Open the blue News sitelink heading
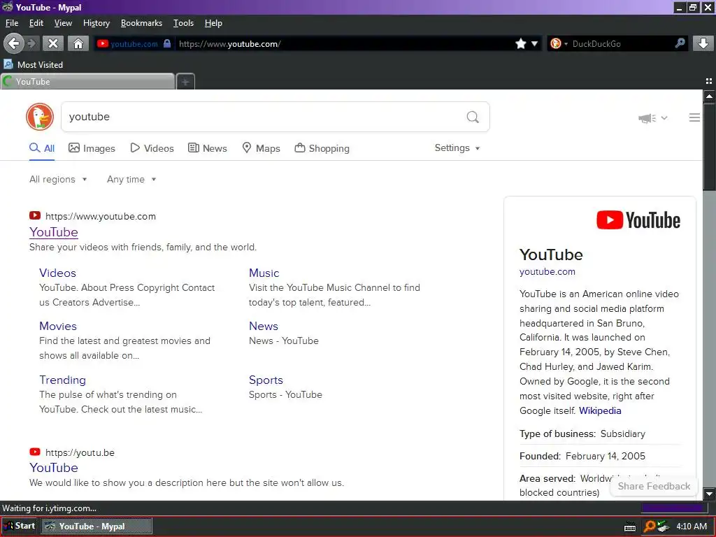The height and width of the screenshot is (537, 716). 264,326
